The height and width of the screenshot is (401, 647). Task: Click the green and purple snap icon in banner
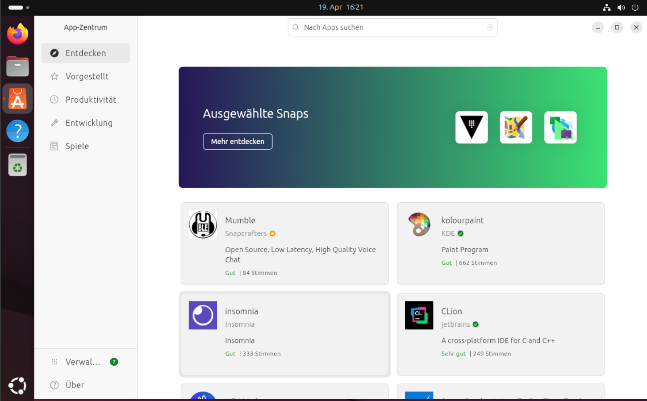pyautogui.click(x=560, y=127)
